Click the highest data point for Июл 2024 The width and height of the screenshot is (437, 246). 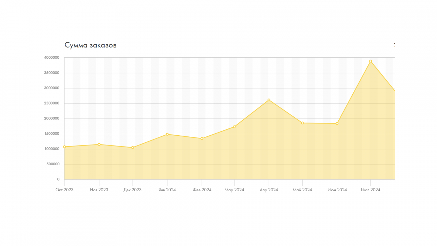point(371,61)
